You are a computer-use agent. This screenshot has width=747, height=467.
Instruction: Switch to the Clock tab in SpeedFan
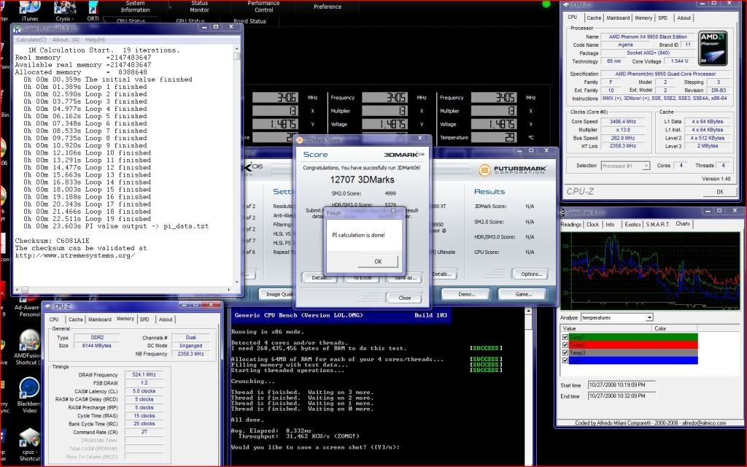592,225
